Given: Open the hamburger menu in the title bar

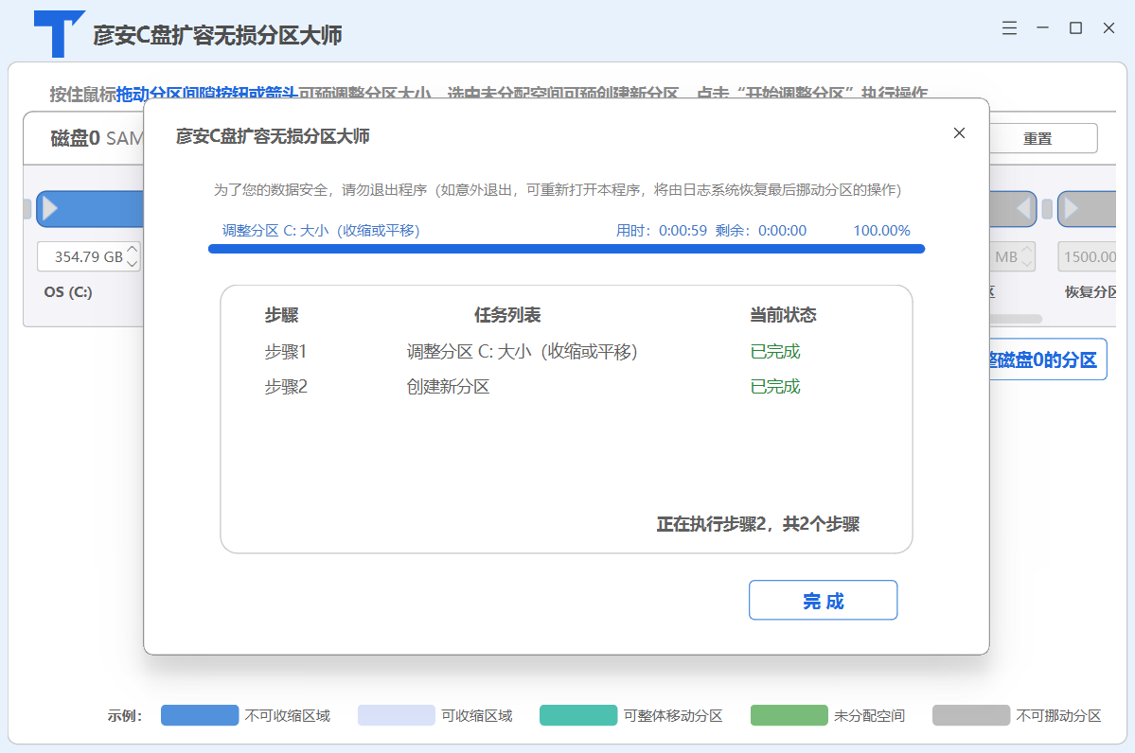Looking at the screenshot, I should [1009, 28].
